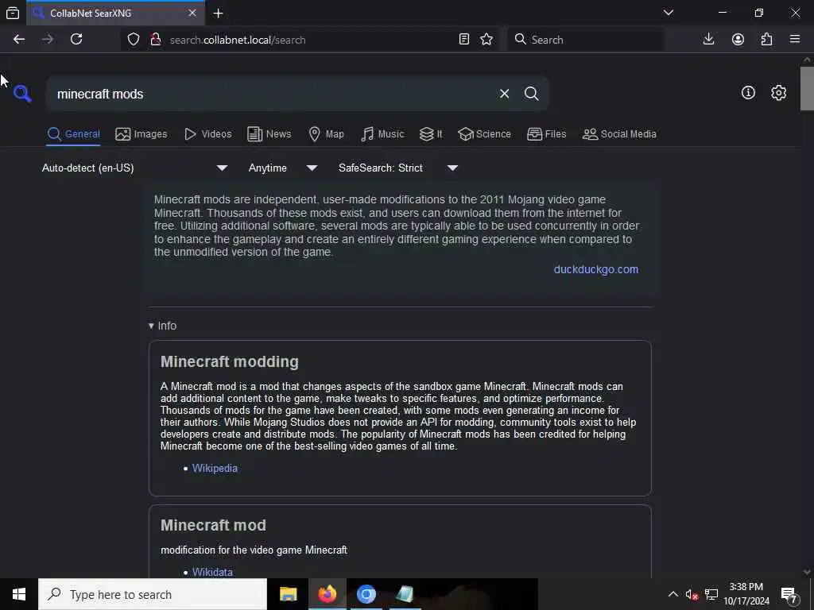Image resolution: width=814 pixels, height=610 pixels.
Task: Switch to the It tab
Action: [x=432, y=134]
